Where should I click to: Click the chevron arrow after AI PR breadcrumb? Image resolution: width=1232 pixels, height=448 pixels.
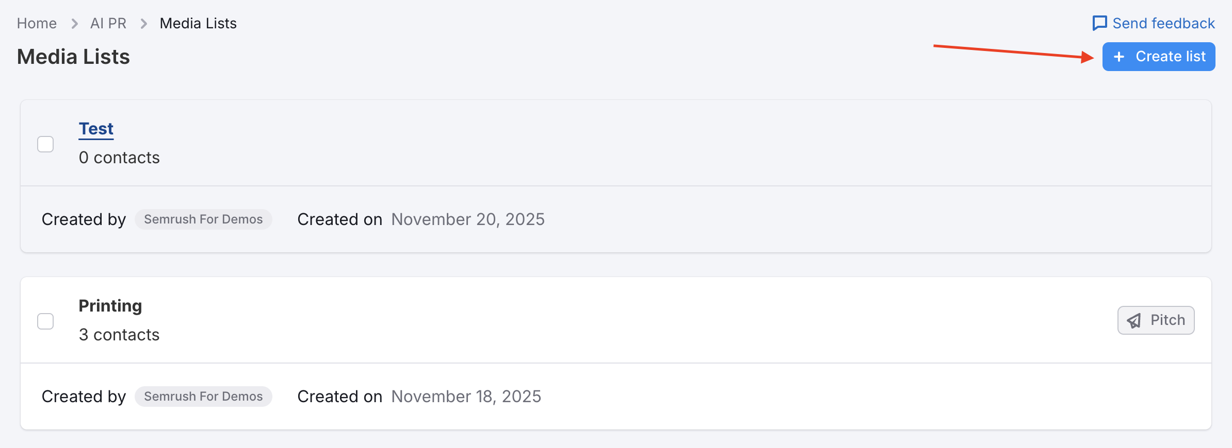(144, 24)
